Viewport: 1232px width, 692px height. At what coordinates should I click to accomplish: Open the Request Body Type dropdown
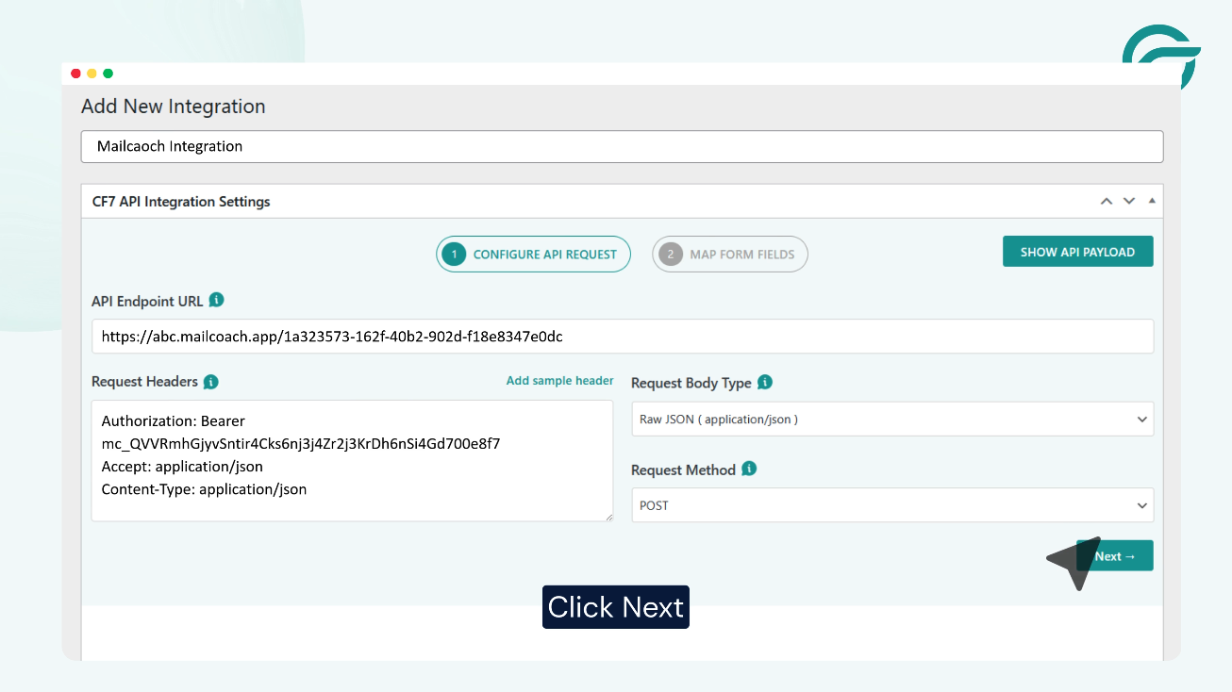891,419
